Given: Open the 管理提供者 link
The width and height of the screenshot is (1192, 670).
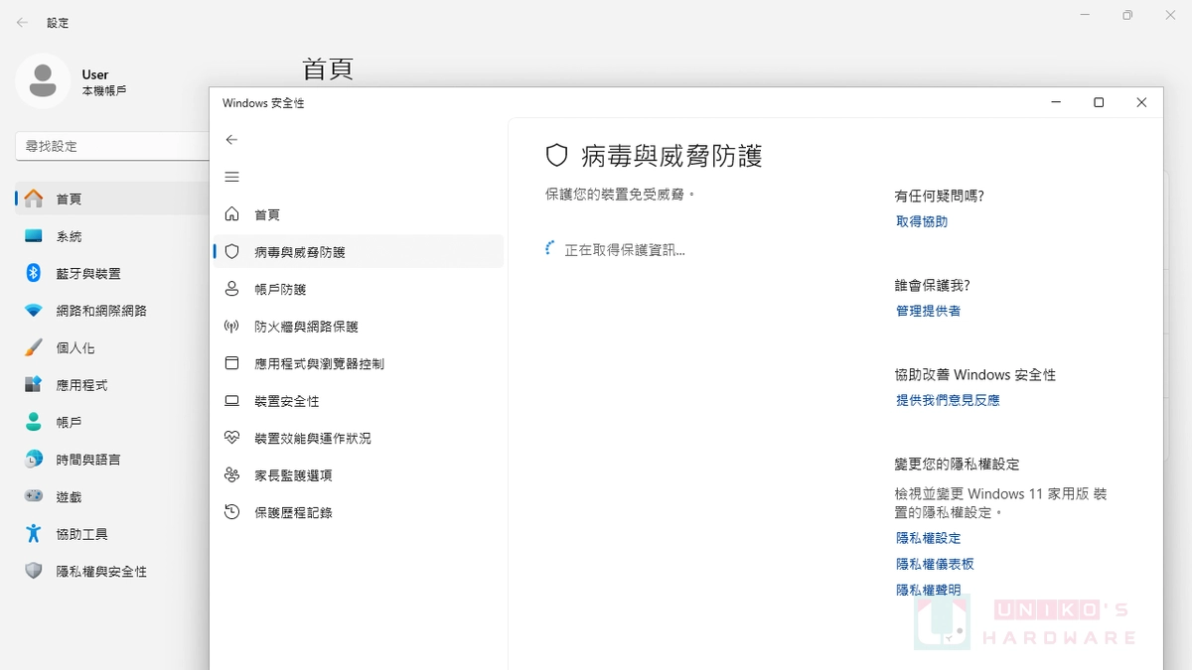Looking at the screenshot, I should (928, 311).
